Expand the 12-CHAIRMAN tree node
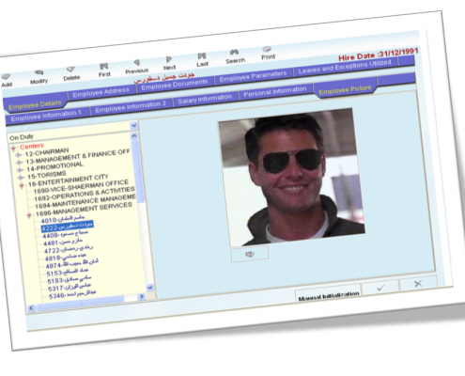The width and height of the screenshot is (465, 376). [19, 155]
